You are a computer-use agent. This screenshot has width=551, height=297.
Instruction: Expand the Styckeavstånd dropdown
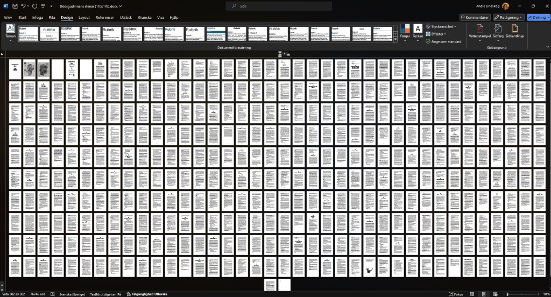click(x=442, y=26)
